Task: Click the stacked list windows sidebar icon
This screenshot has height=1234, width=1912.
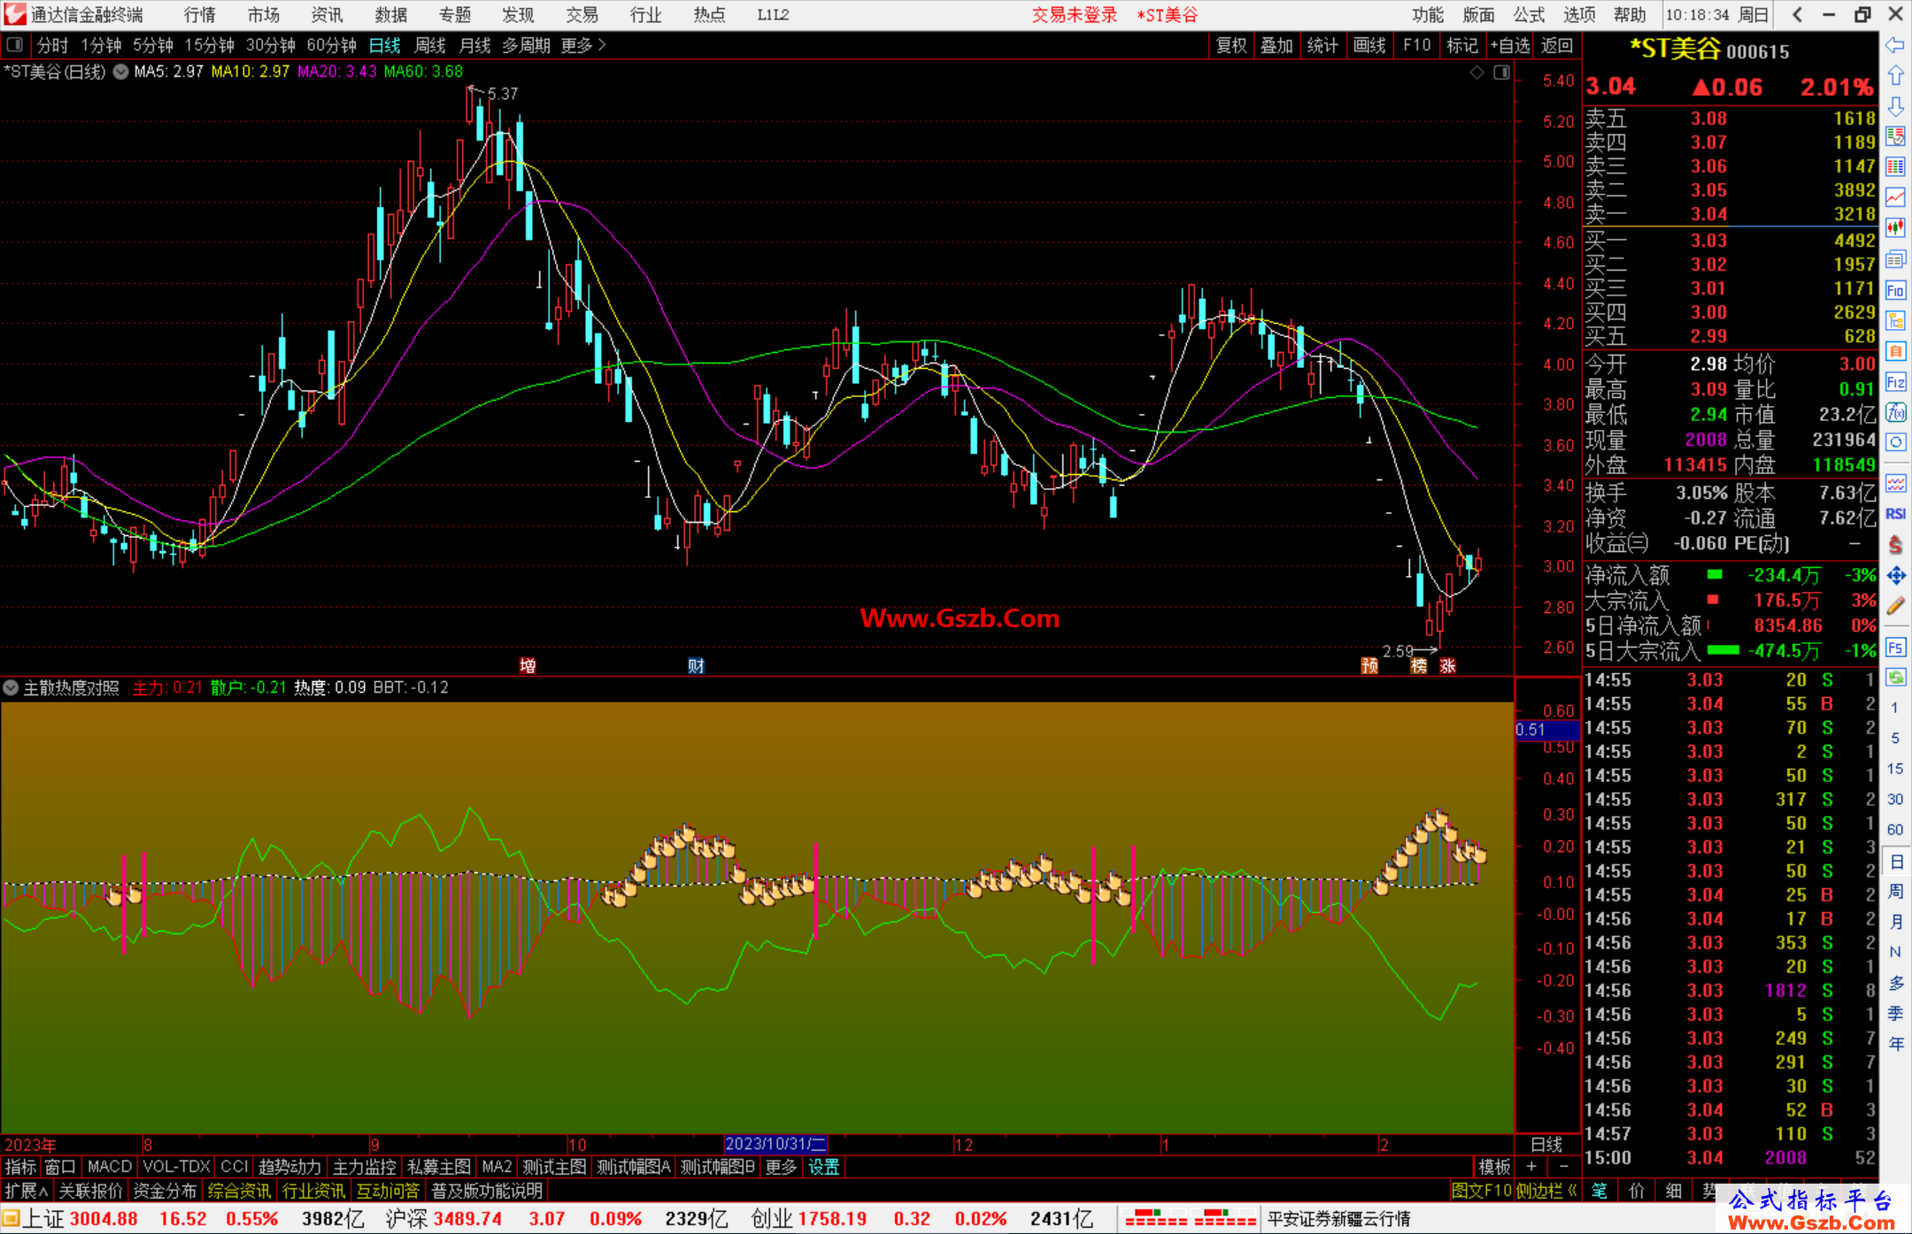Action: click(1895, 259)
